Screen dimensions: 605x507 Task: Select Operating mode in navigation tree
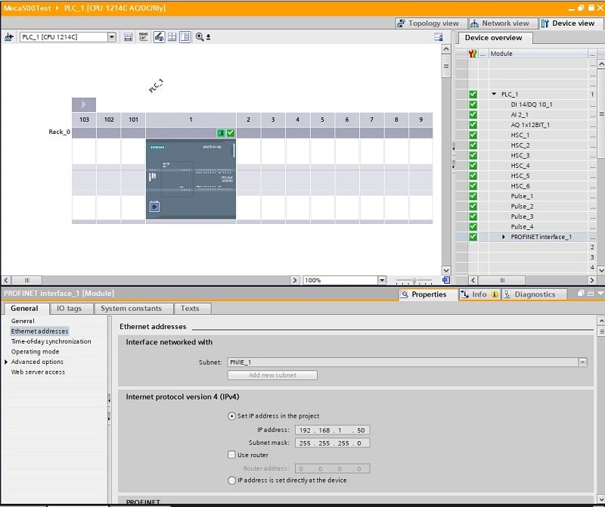coord(35,351)
